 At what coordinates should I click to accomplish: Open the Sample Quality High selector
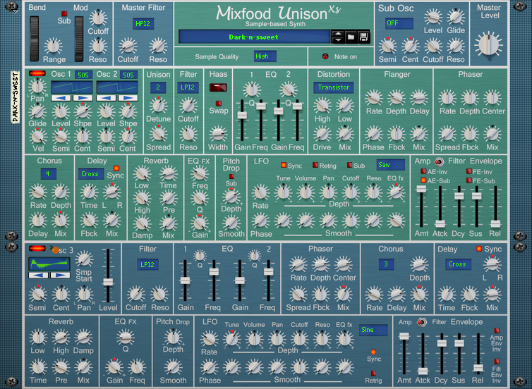click(x=265, y=56)
